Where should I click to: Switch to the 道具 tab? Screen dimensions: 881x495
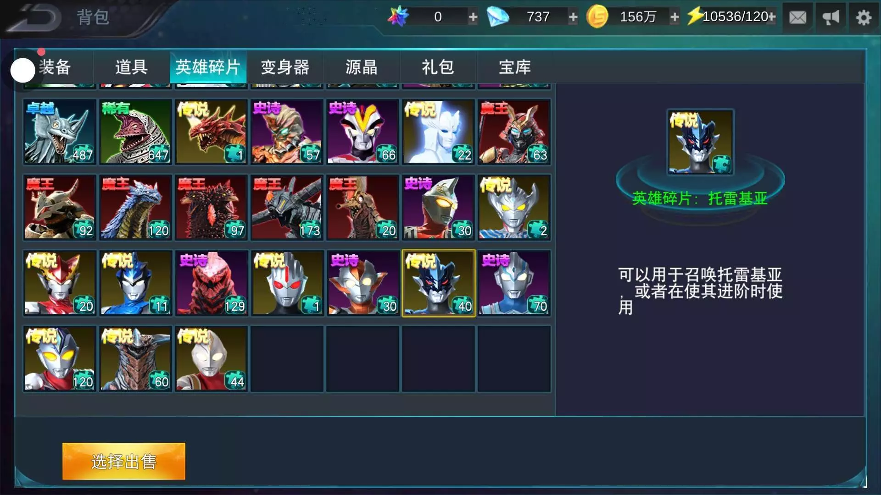131,67
